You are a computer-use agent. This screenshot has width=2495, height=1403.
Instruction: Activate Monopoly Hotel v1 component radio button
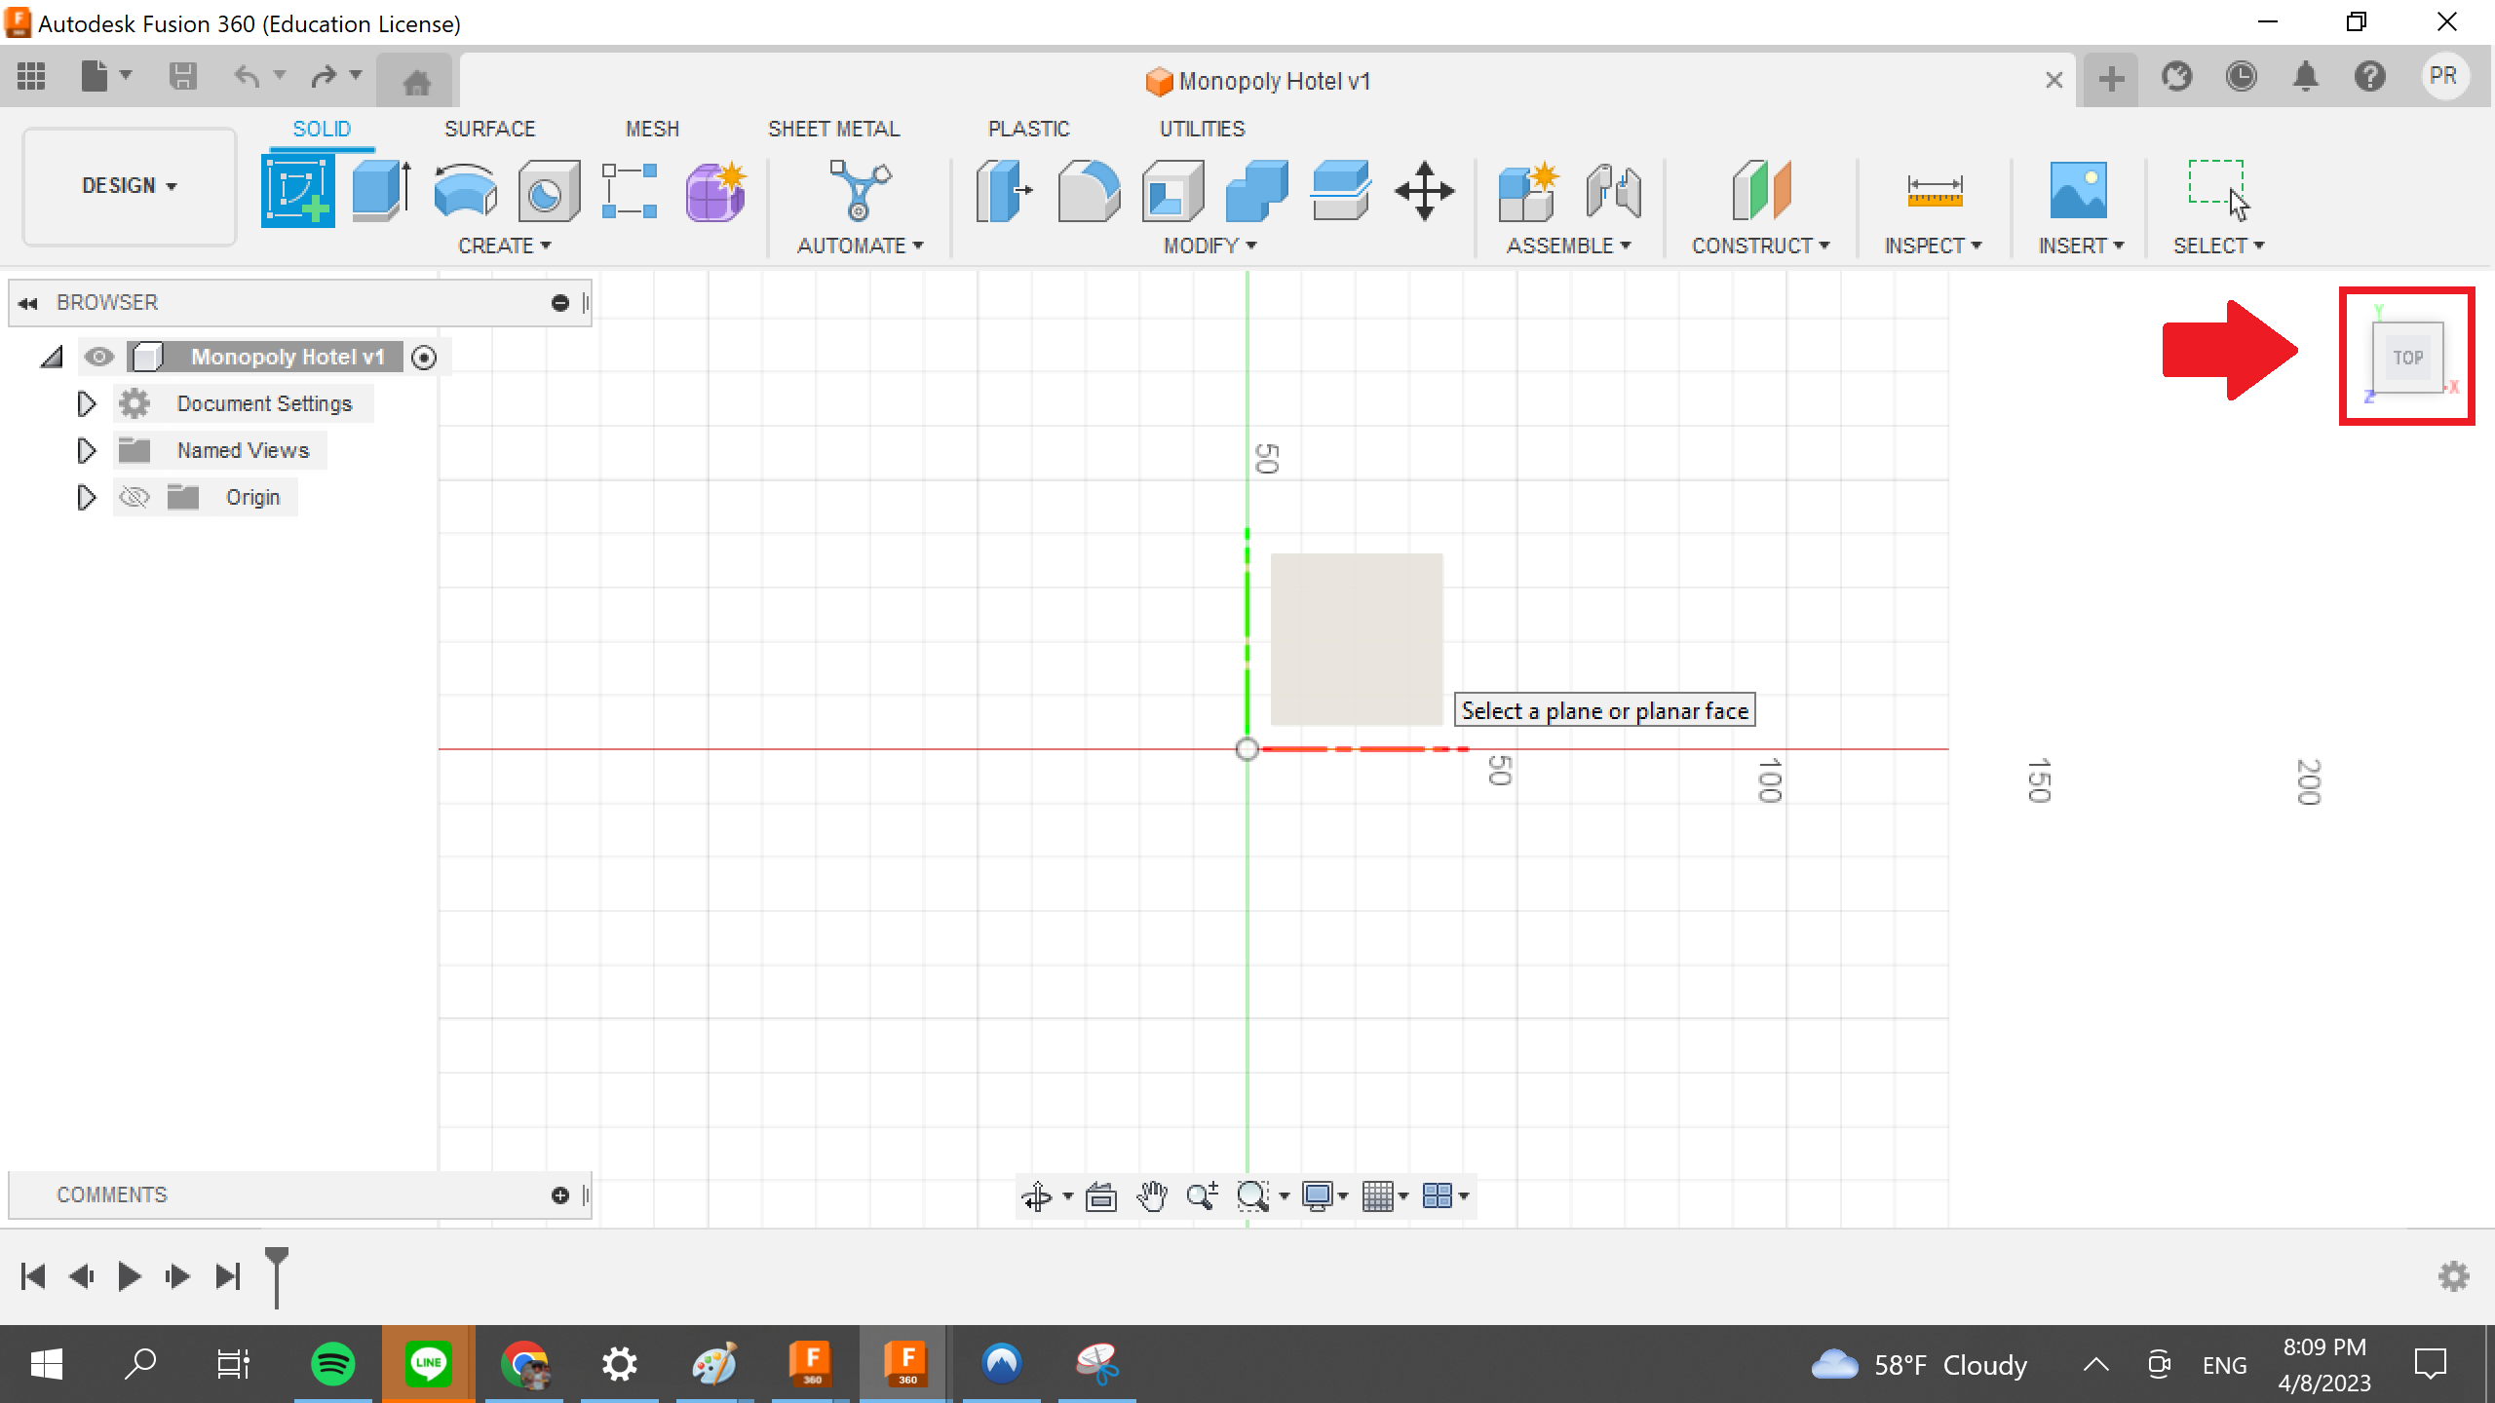[x=423, y=357]
